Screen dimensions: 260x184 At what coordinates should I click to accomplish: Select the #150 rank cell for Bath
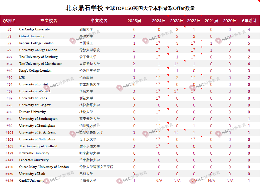(9, 174)
